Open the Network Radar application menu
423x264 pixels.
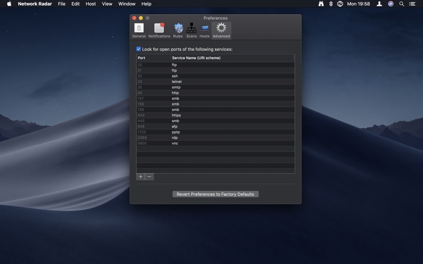coord(35,4)
